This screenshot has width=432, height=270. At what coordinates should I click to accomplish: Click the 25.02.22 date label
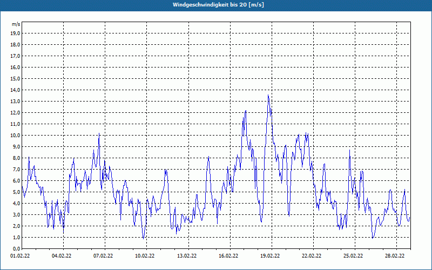coord(354,256)
